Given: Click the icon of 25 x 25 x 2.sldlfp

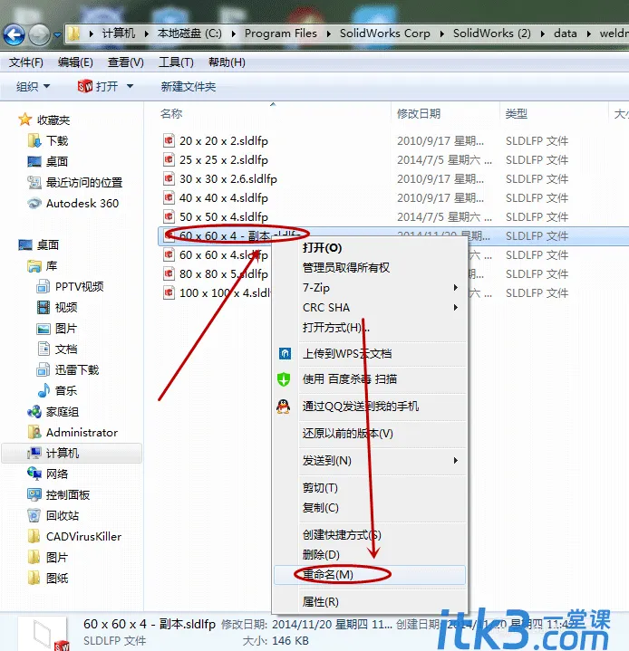Looking at the screenshot, I should pos(169,160).
